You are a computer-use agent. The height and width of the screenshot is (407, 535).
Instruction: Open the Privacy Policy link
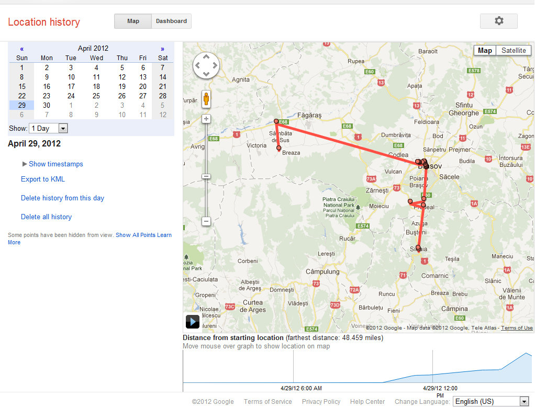321,402
